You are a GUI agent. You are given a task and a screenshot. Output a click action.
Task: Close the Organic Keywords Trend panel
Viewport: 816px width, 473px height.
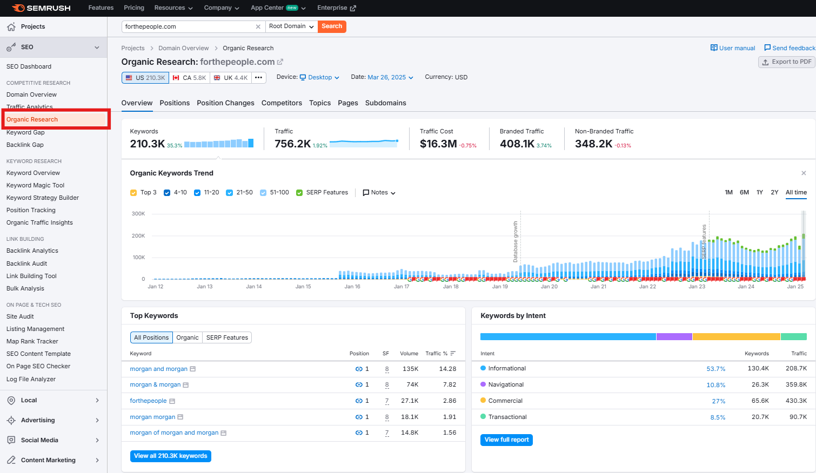coord(804,173)
